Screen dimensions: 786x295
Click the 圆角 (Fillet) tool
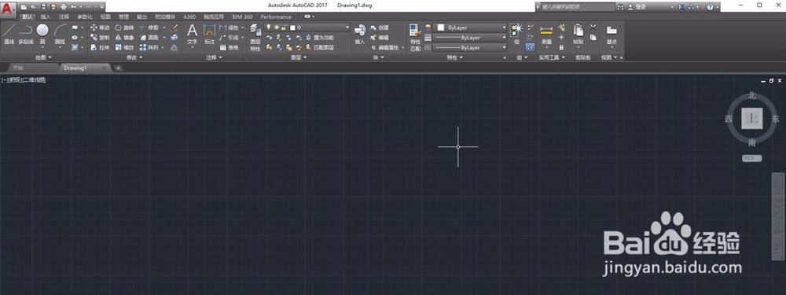pyautogui.click(x=149, y=38)
